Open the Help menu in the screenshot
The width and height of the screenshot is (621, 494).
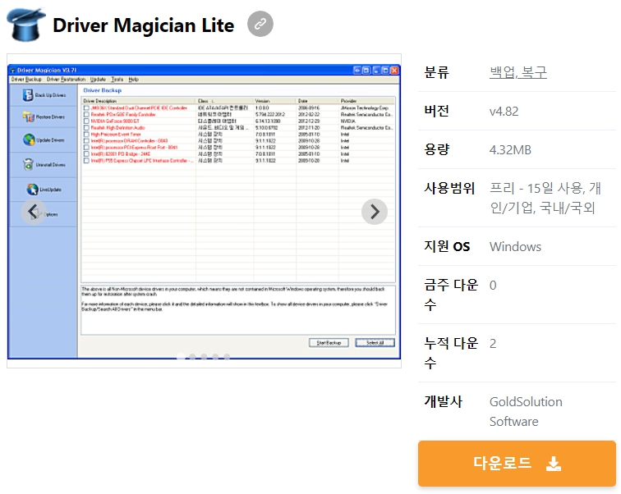coord(133,80)
